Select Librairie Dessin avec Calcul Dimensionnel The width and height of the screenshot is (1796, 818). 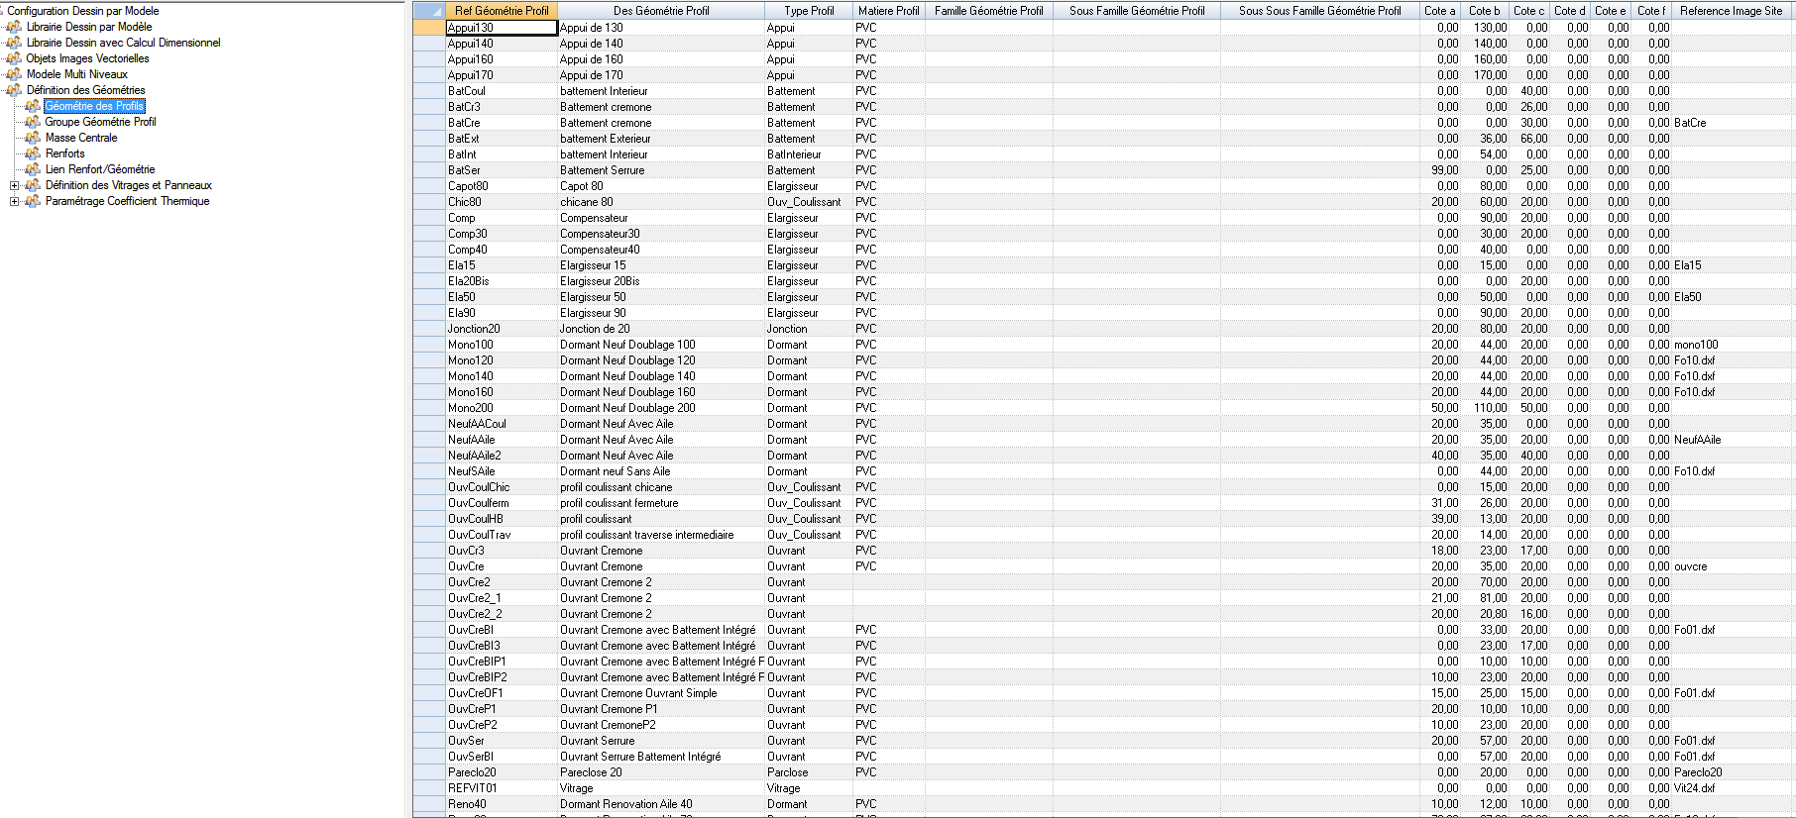tap(123, 43)
